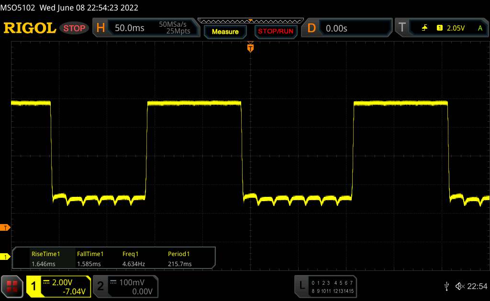Click the waveform memory position bar at top
The width and height of the screenshot is (490, 301).
point(250,21)
